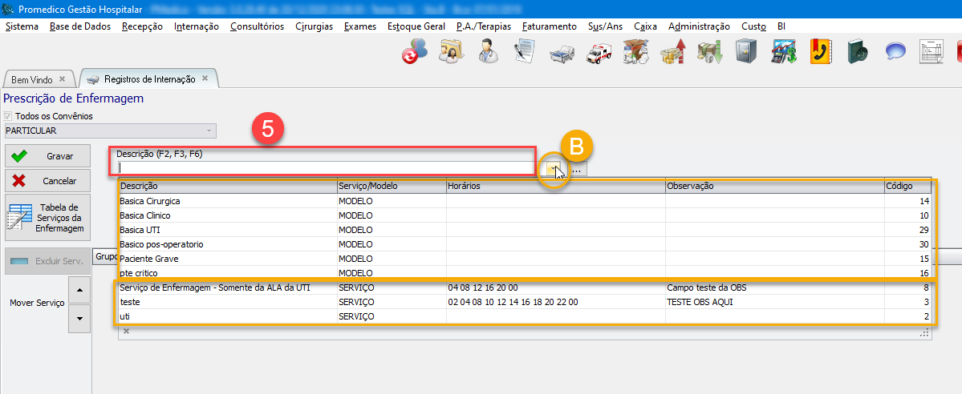Switch to the Bem Vindo tab

pos(32,79)
